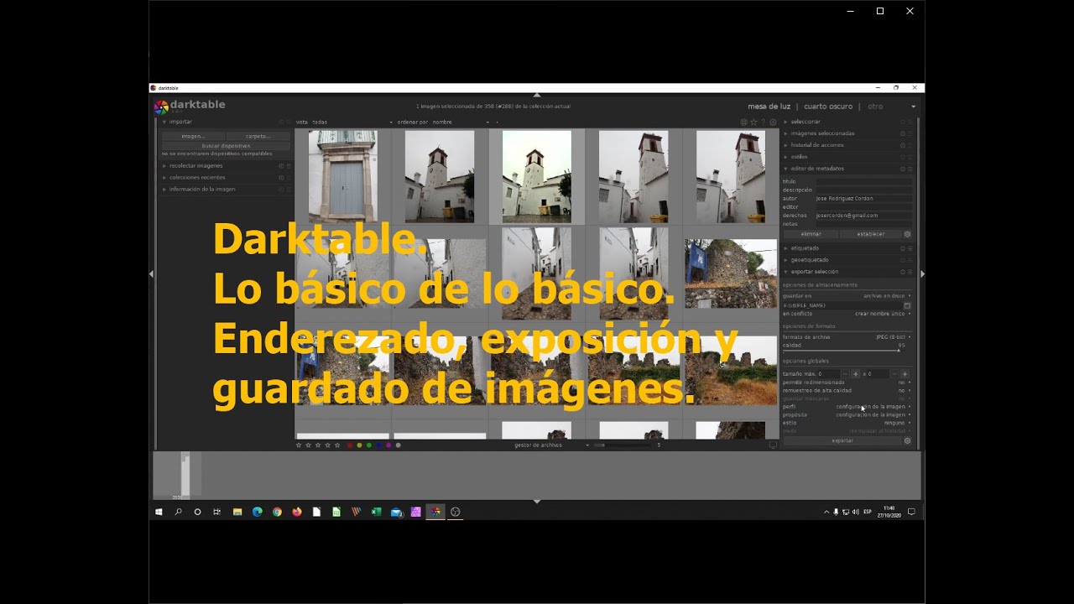Click the imagen... import button

(x=193, y=136)
